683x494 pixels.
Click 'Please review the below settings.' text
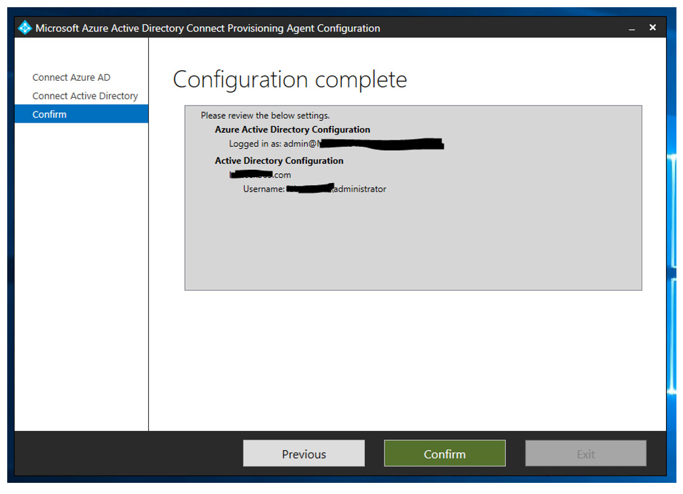click(x=265, y=115)
